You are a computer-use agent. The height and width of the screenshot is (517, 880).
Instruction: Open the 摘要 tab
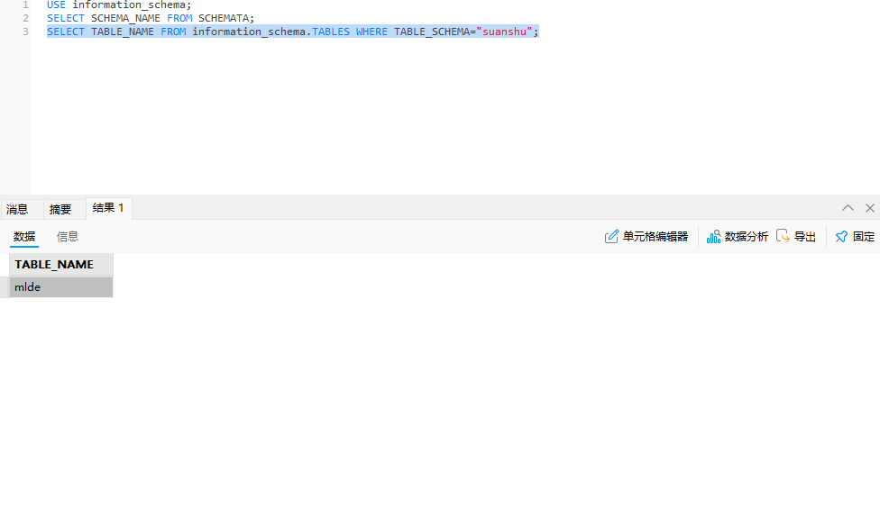click(x=60, y=210)
